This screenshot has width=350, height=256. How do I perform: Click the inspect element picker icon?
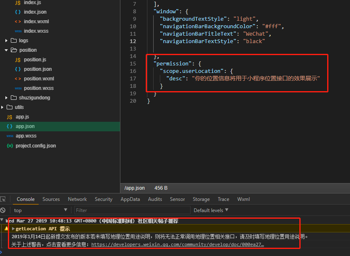click(x=3, y=199)
